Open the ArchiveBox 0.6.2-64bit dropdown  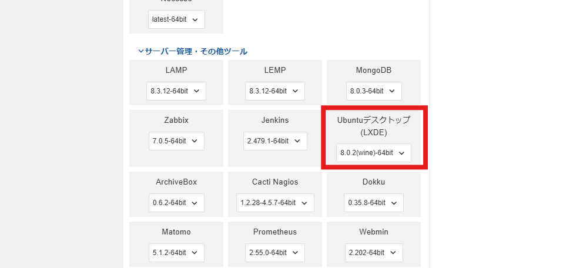tap(176, 203)
